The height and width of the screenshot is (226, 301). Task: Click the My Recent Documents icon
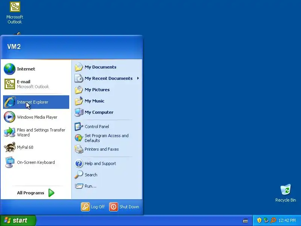click(x=79, y=78)
